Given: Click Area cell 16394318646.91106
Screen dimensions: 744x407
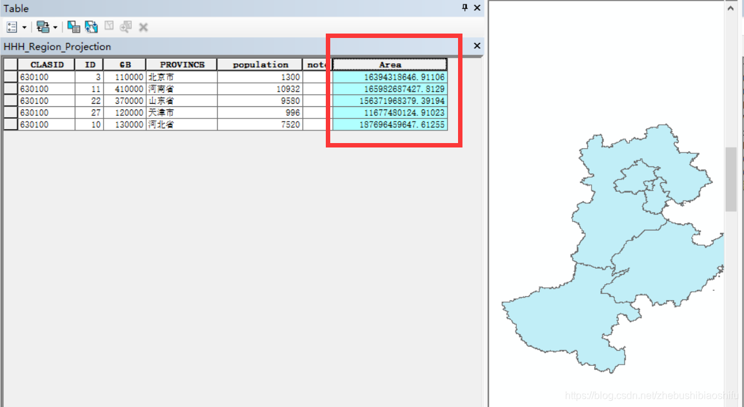Looking at the screenshot, I should pyautogui.click(x=390, y=77).
